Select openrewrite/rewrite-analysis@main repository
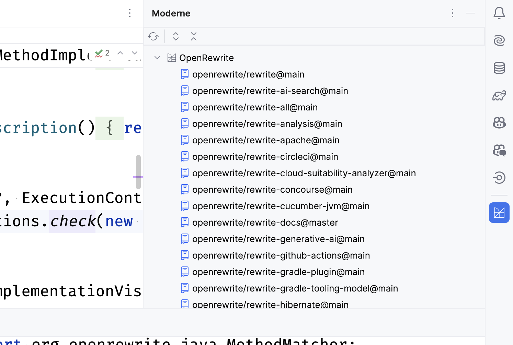 [267, 124]
